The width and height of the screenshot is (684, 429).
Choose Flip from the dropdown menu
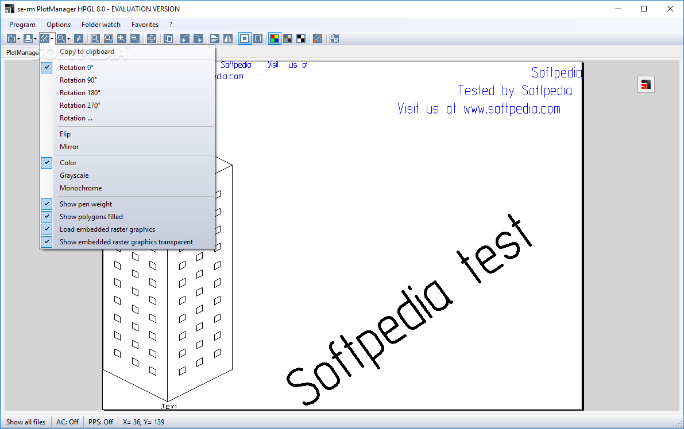pyautogui.click(x=127, y=134)
